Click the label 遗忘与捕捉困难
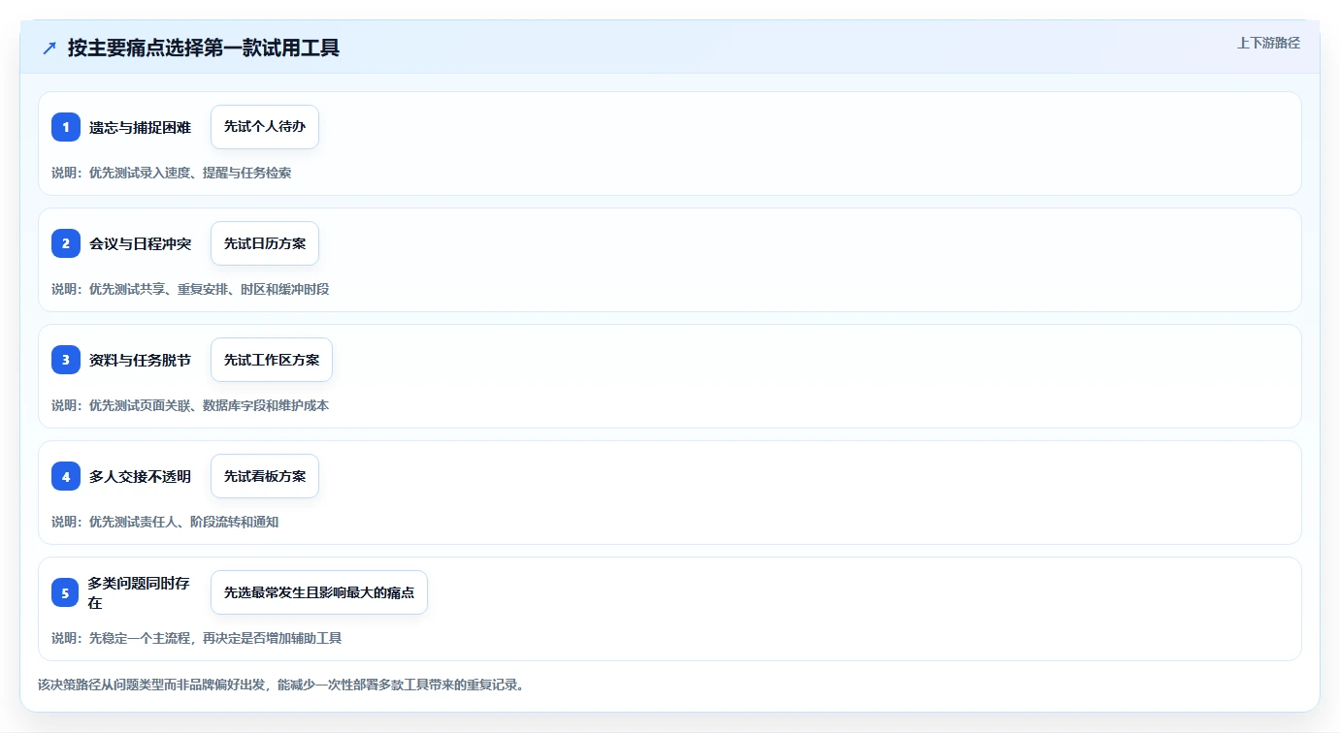The image size is (1340, 733). click(x=141, y=127)
